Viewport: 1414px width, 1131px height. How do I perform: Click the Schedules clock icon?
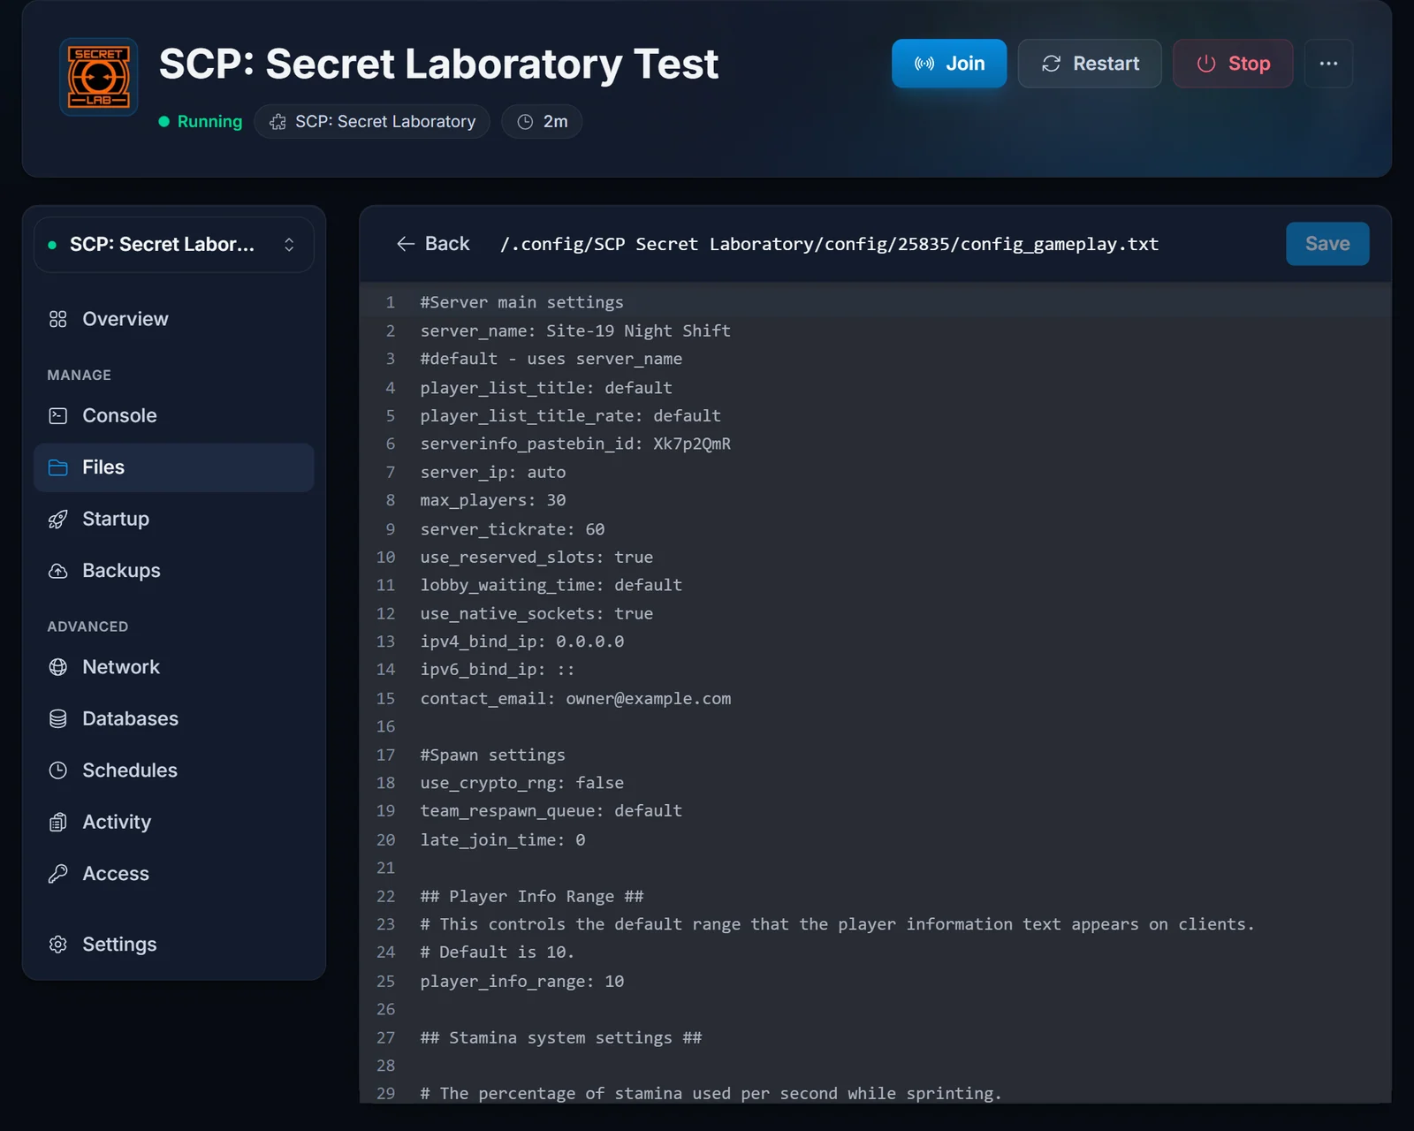click(x=58, y=770)
